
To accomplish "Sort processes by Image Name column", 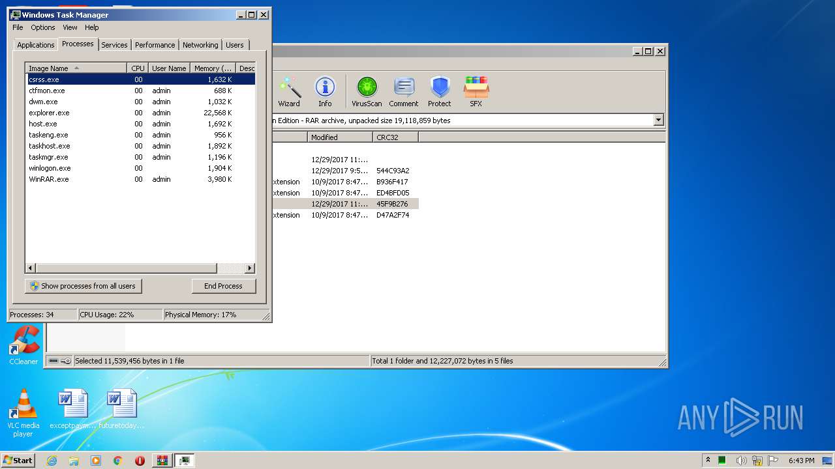I will pos(76,68).
